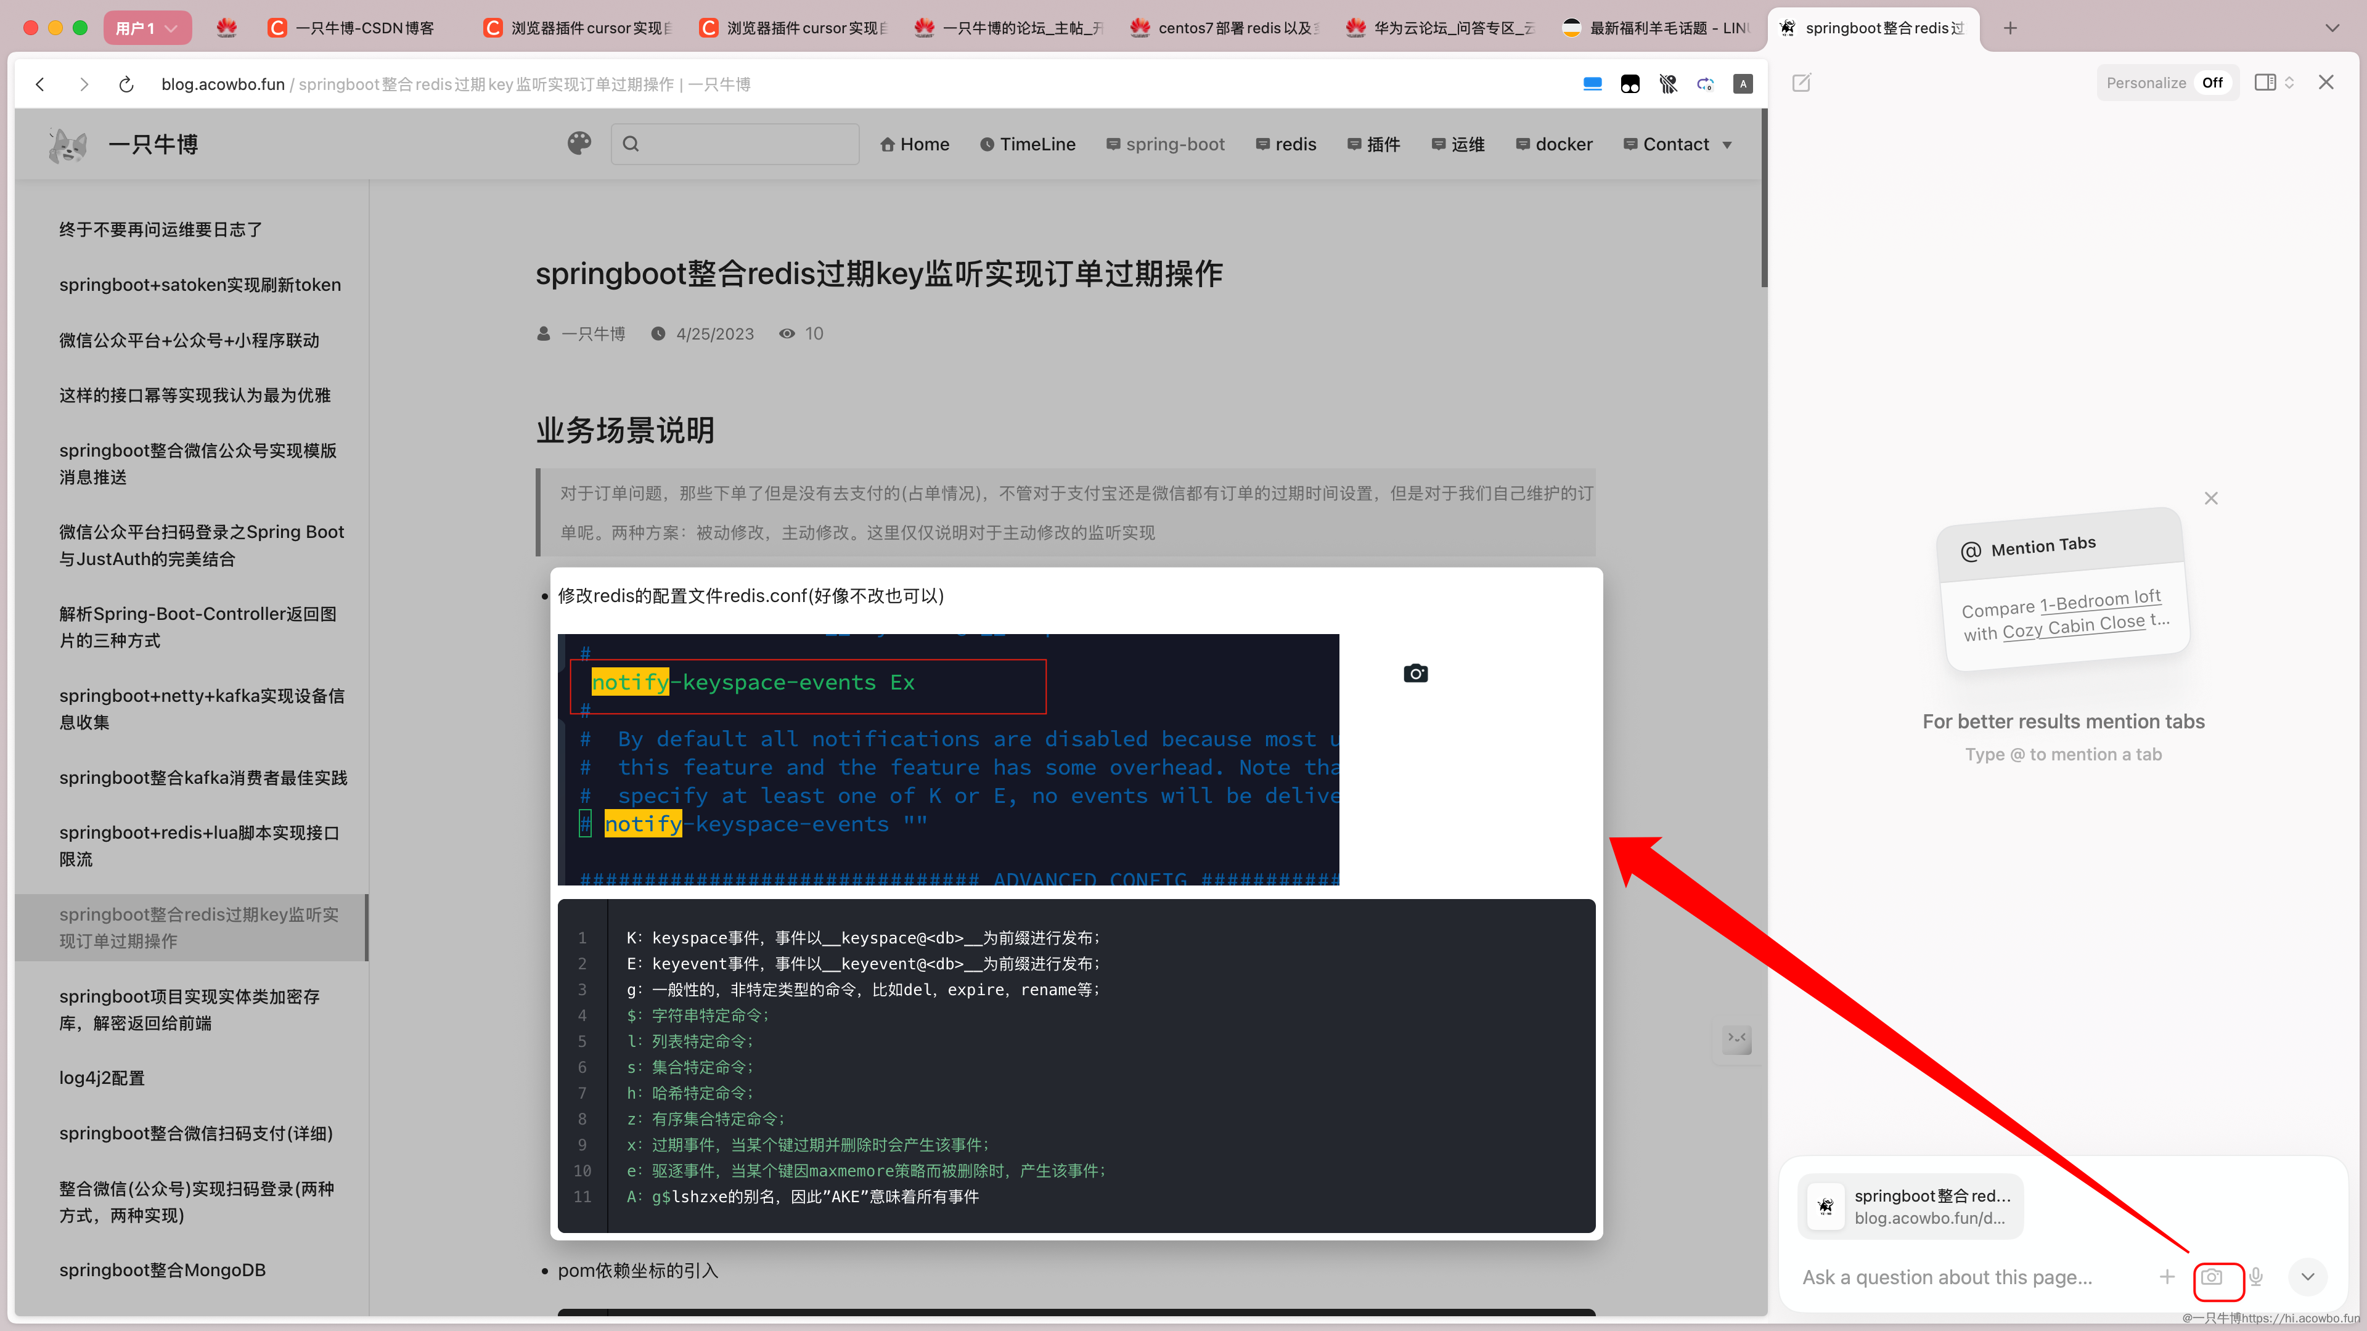The image size is (2367, 1331).
Task: Click the redis.conf notify-keyspace-events screenshot
Action: click(x=947, y=759)
